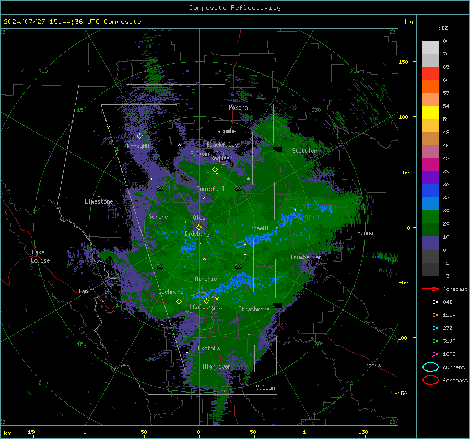Screen dimensions: 470x439
Task: Click the magenta 18TS arrow icon
Action: click(430, 354)
